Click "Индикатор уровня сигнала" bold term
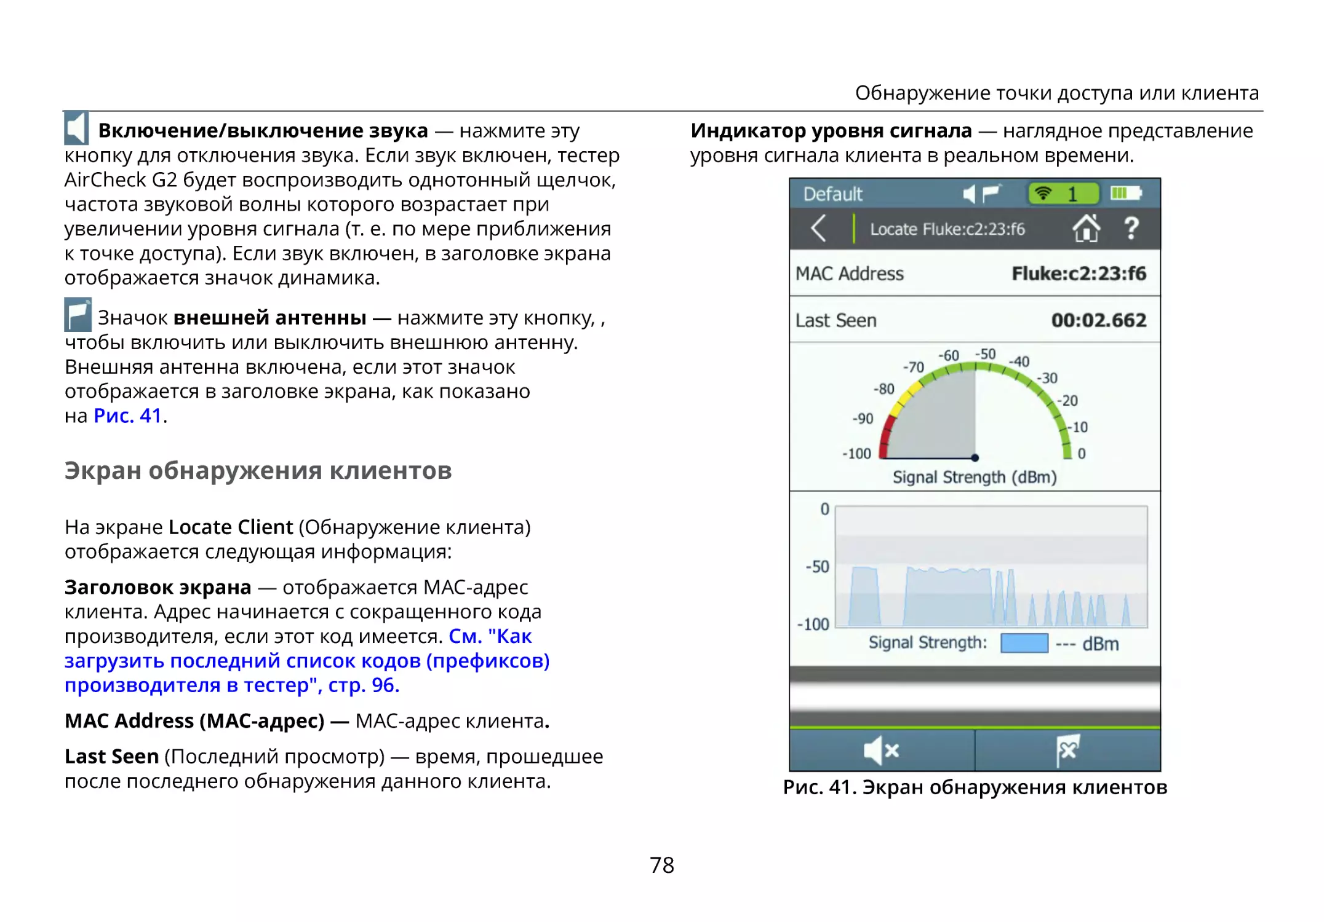1324x922 pixels. [831, 131]
